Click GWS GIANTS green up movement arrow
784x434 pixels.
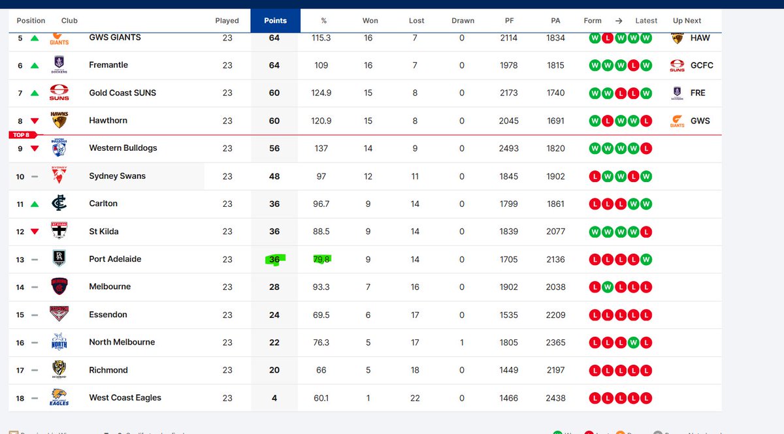coord(35,39)
